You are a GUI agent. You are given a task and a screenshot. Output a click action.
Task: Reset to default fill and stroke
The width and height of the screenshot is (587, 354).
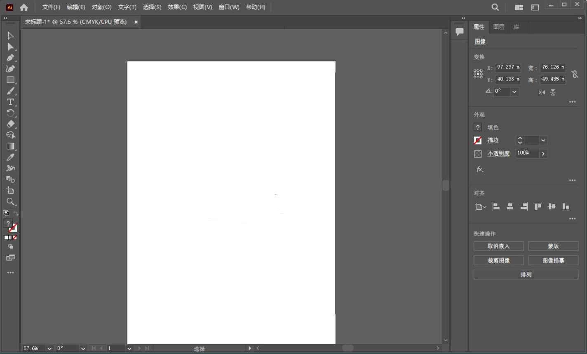tap(6, 213)
